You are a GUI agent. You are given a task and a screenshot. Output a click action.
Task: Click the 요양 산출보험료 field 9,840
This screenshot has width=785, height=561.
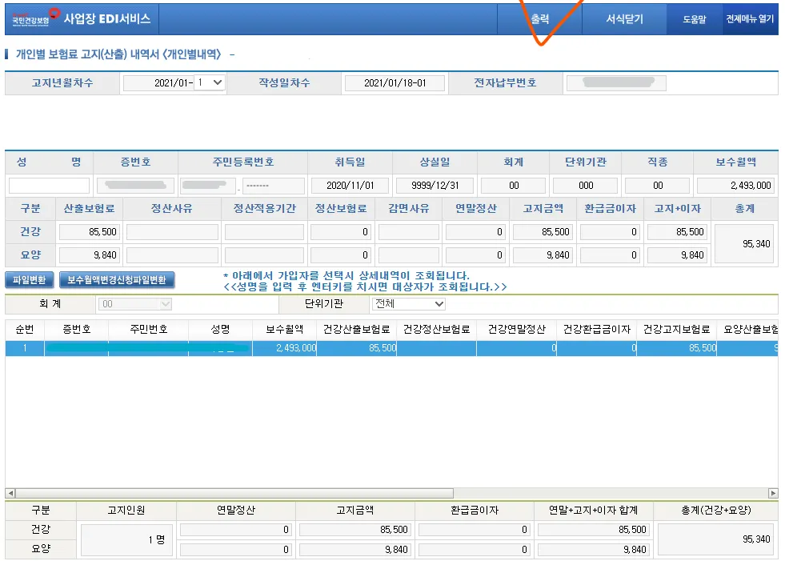(x=89, y=255)
